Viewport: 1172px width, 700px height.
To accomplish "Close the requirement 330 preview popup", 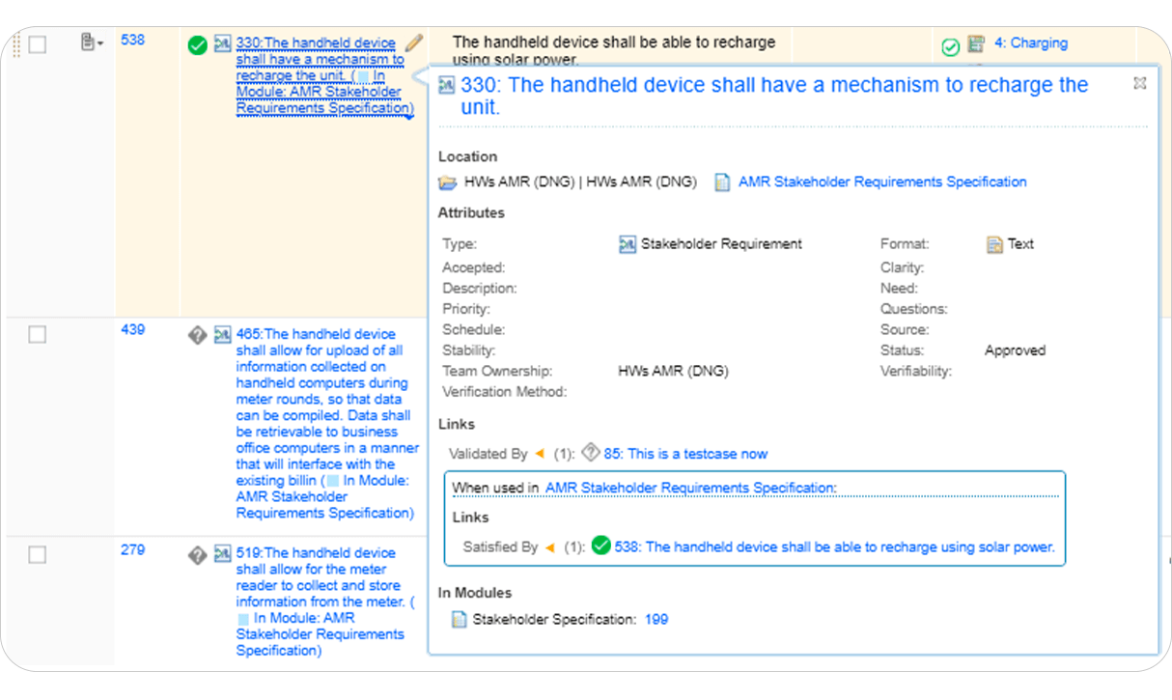I will pyautogui.click(x=1139, y=83).
